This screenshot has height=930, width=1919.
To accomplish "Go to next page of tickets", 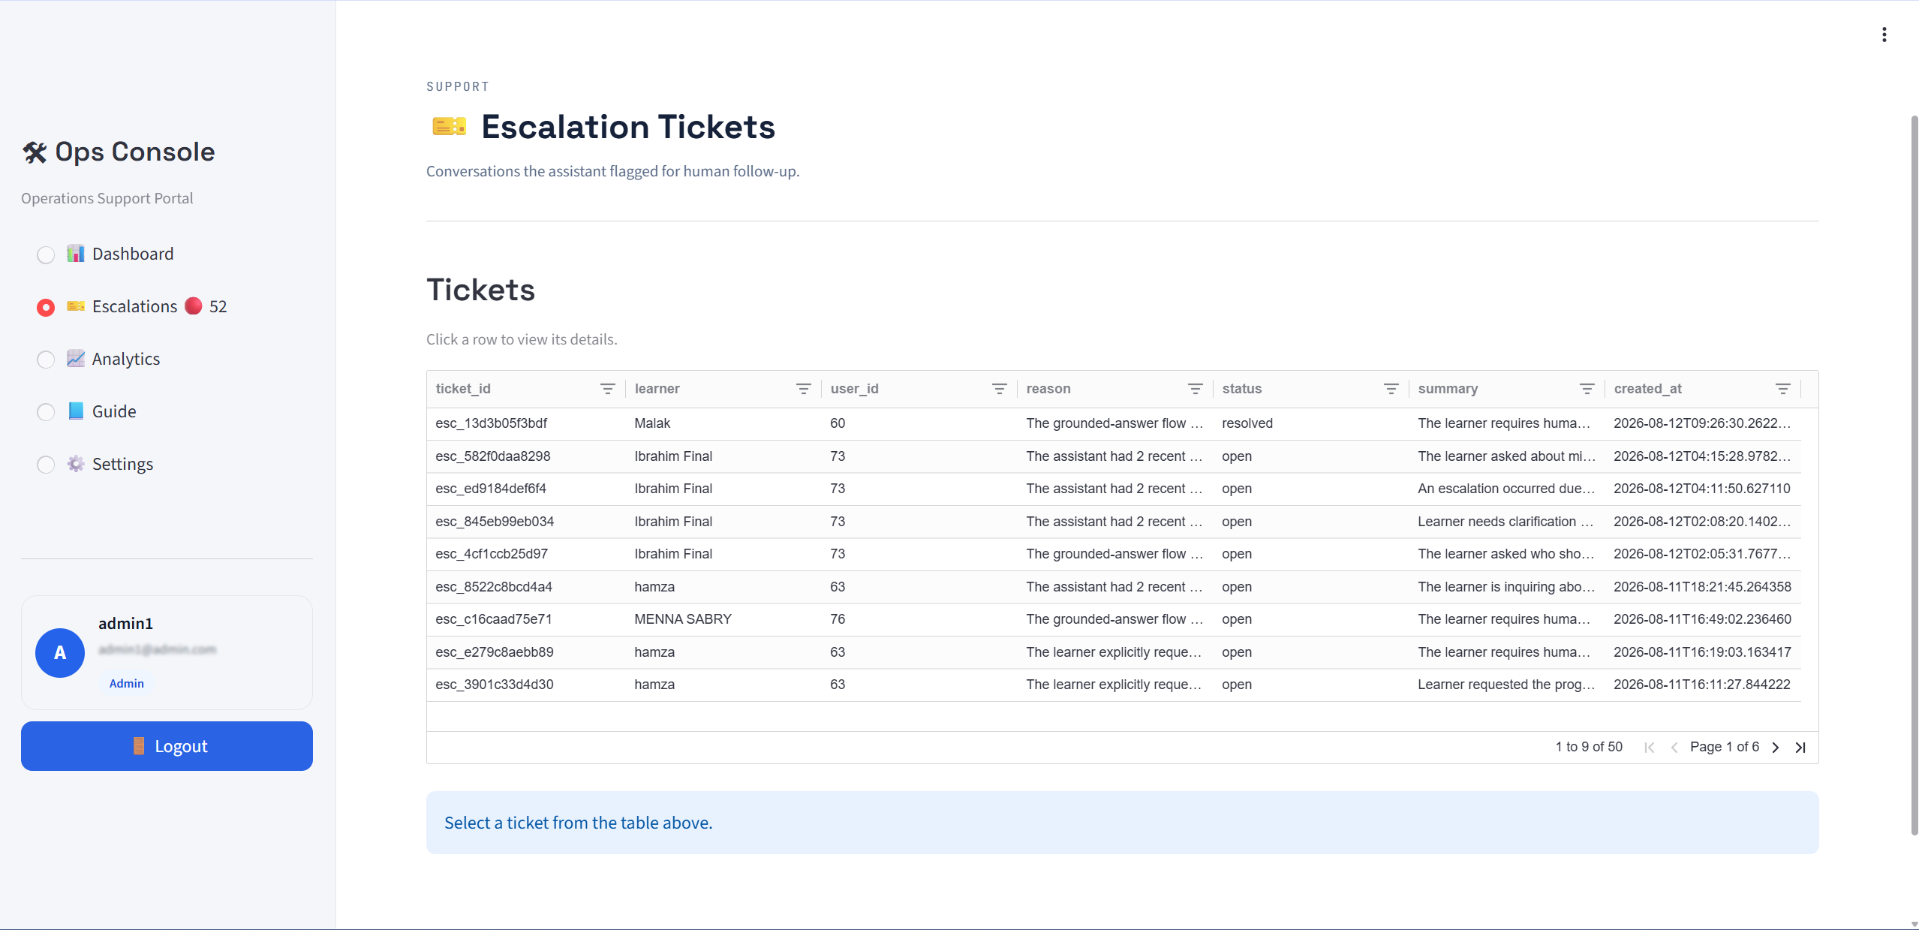I will pyautogui.click(x=1775, y=748).
